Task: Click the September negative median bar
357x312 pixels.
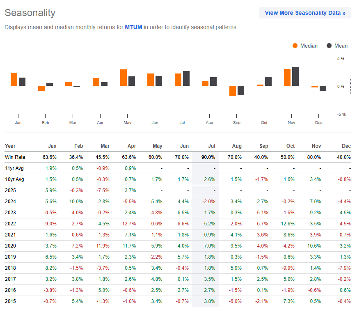Action: click(233, 91)
